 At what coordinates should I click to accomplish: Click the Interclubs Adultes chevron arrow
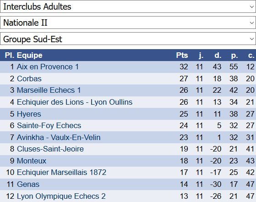point(251,7)
